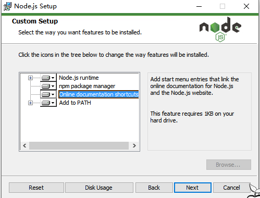Click the feature tree's left scroll arrow
260x198 pixels.
(24, 145)
